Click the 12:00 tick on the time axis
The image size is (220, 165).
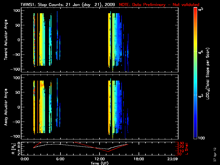(x=99, y=159)
